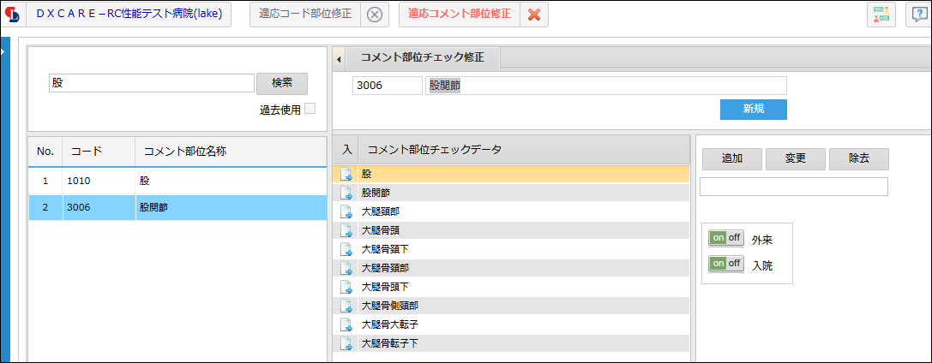Click the blue 新規 button
The width and height of the screenshot is (932, 363).
click(753, 109)
